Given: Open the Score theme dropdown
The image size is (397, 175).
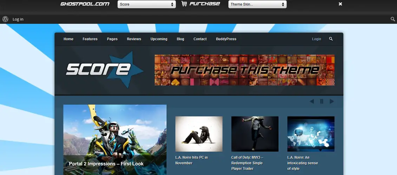Looking at the screenshot, I should [147, 4].
